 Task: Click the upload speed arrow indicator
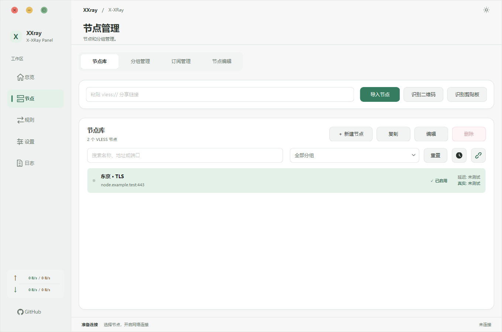click(x=15, y=278)
